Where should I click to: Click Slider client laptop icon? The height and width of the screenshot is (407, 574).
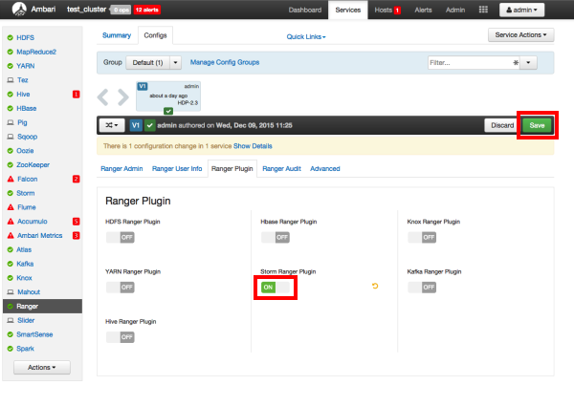click(x=11, y=320)
